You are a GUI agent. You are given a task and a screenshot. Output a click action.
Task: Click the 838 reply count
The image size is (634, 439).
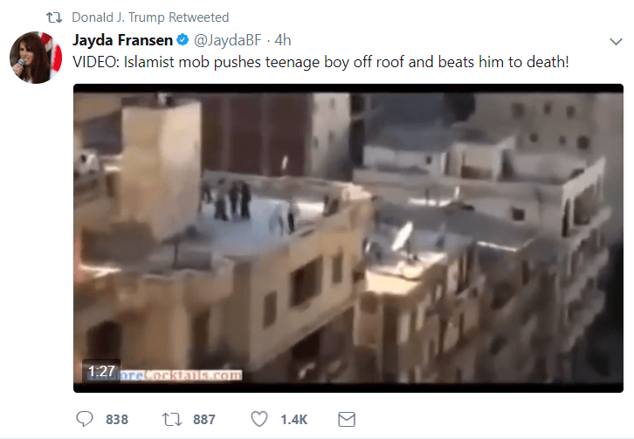point(117,420)
